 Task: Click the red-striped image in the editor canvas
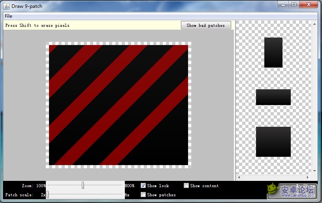pyautogui.click(x=118, y=105)
